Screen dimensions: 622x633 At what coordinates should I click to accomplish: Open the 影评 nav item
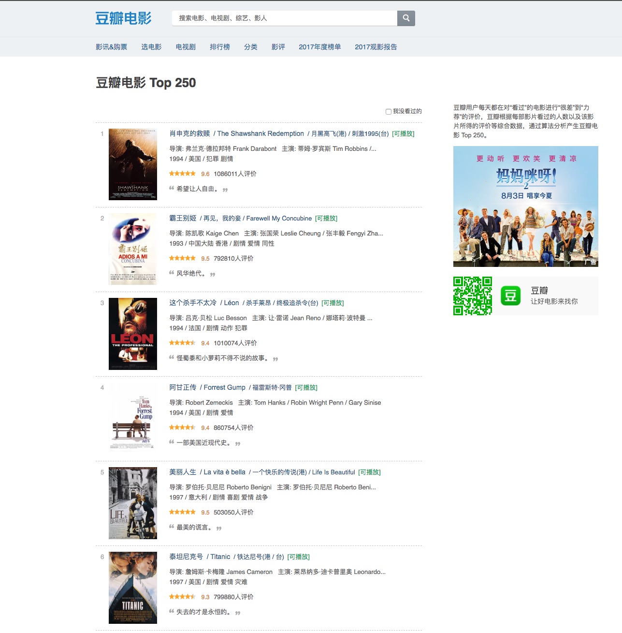278,47
